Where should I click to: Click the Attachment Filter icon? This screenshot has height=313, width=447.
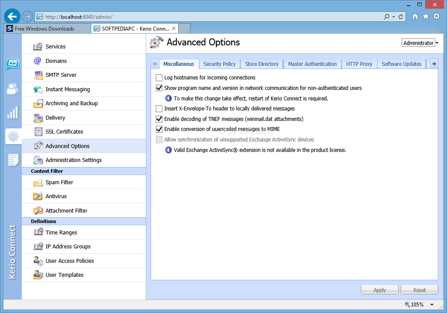[x=38, y=211]
